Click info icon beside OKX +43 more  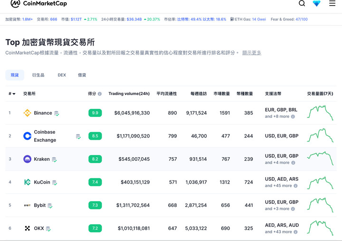pyautogui.click(x=295, y=232)
